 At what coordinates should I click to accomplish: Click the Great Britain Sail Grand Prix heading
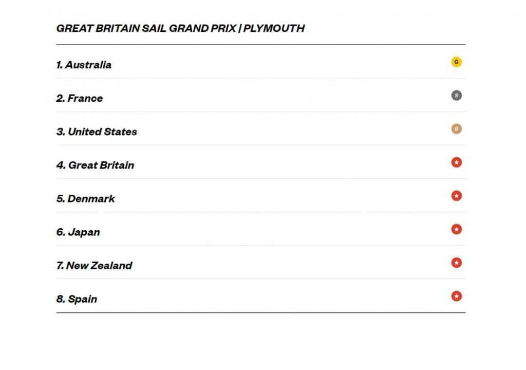(145, 28)
